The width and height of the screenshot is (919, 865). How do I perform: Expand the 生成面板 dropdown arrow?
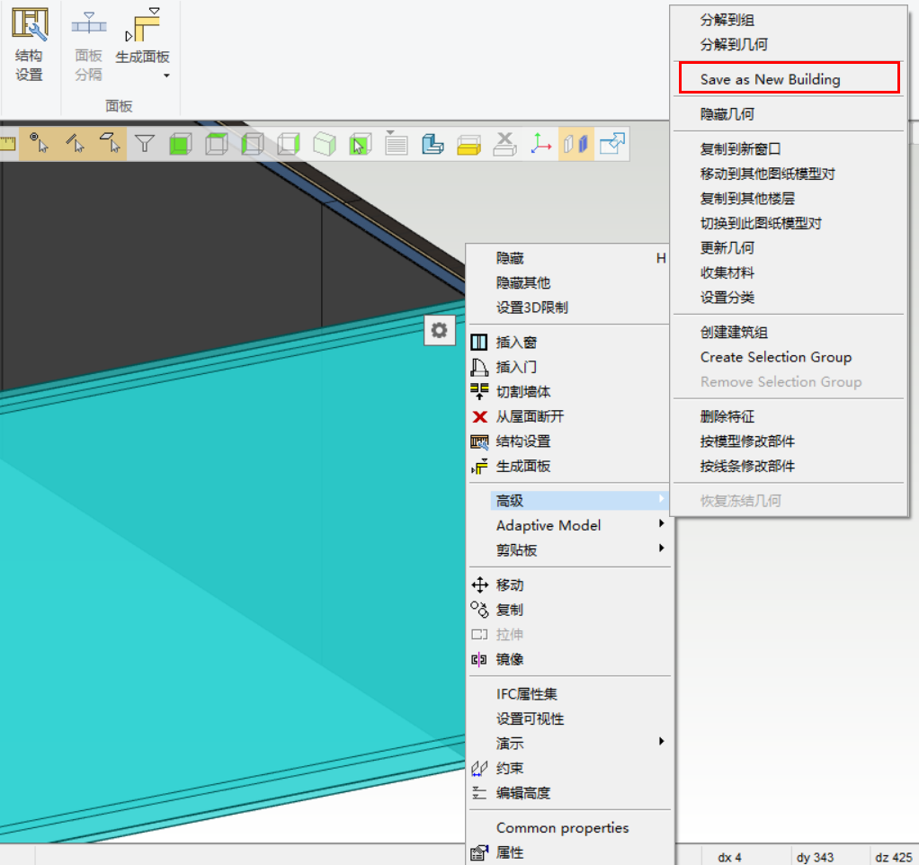point(166,76)
